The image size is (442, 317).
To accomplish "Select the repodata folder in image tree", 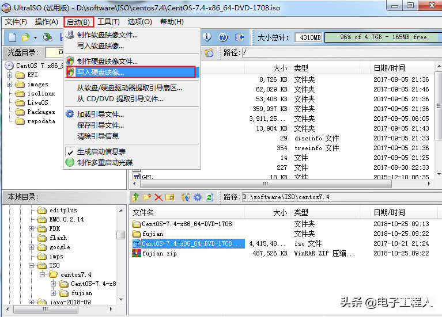I will [x=41, y=121].
